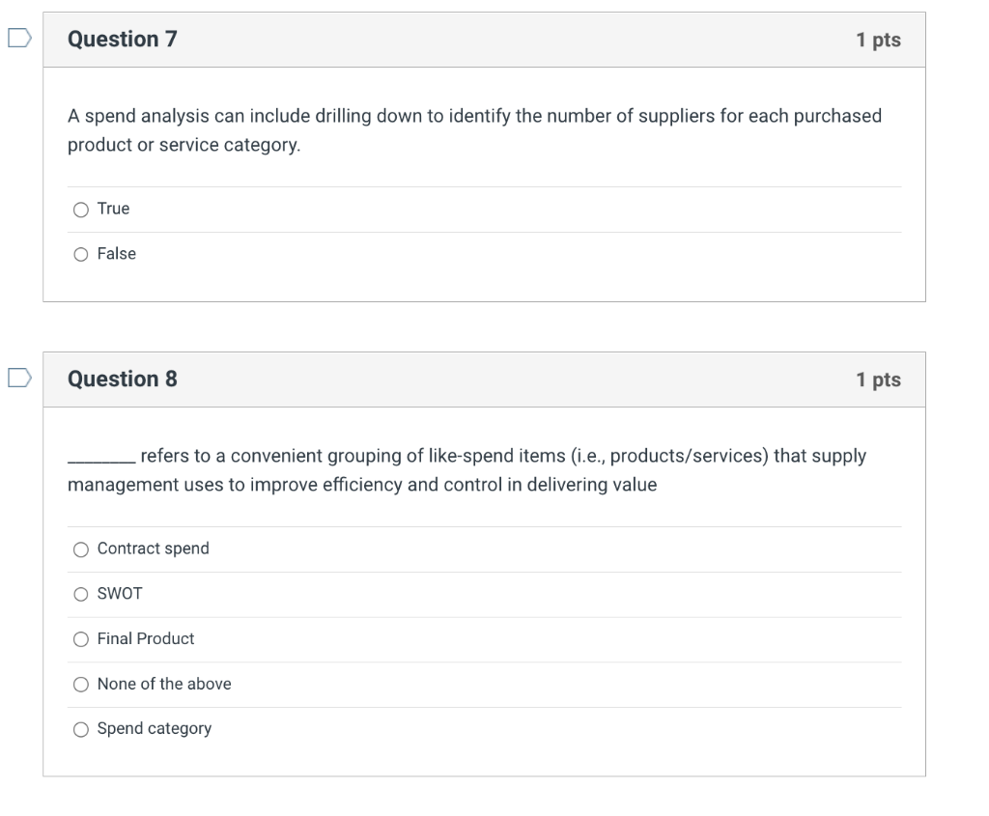Click the Question 7 heading
This screenshot has width=989, height=816.
pos(123,40)
